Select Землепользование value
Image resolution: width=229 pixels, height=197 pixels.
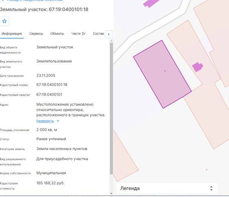click(54, 61)
